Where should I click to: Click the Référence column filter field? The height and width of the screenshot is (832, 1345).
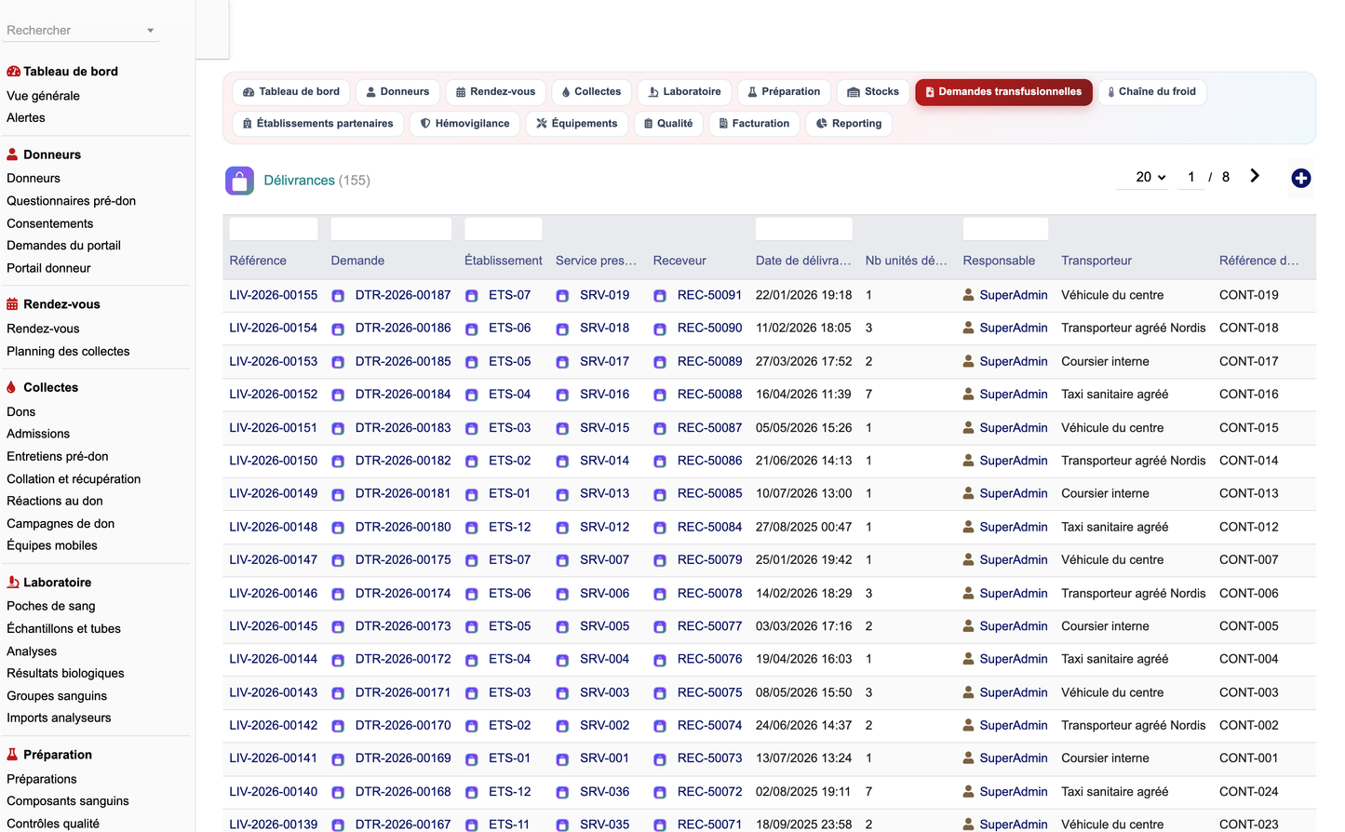(274, 229)
